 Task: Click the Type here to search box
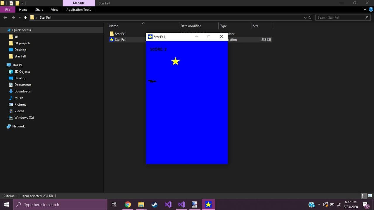point(61,204)
